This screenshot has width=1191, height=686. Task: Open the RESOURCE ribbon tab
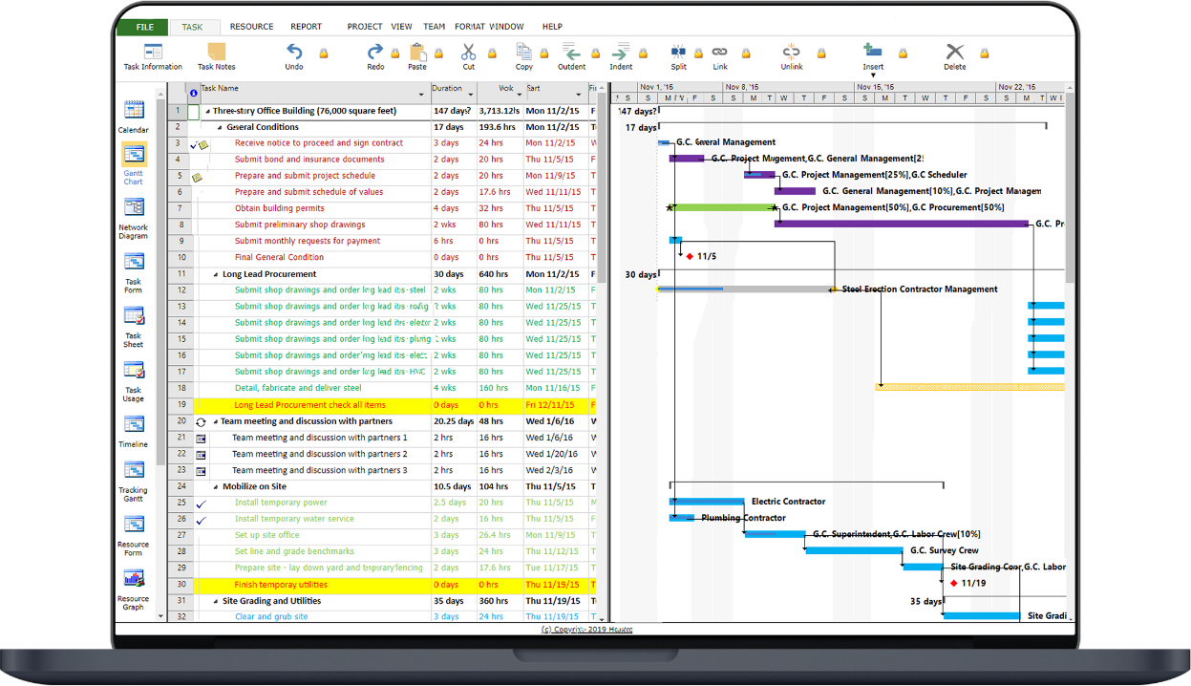point(251,27)
